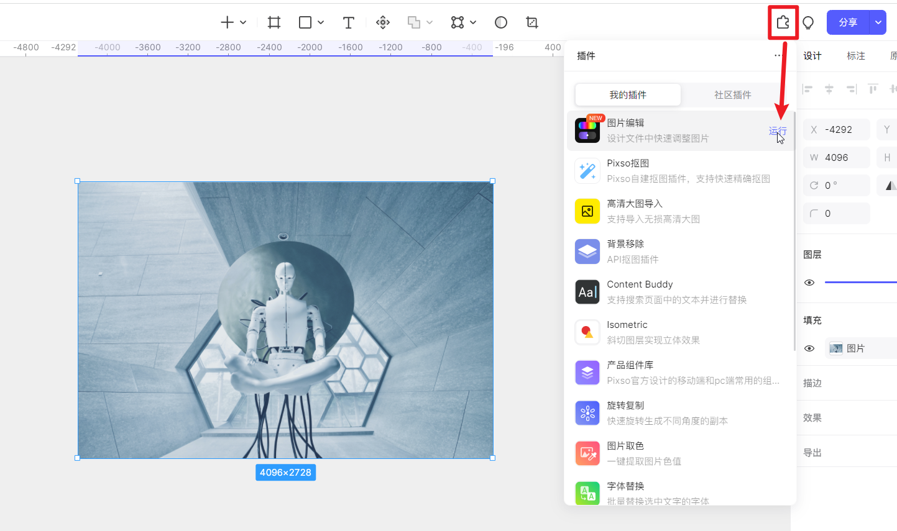Expand the plus tool dropdown chevron
Viewport: 897px width, 531px height.
(x=243, y=22)
